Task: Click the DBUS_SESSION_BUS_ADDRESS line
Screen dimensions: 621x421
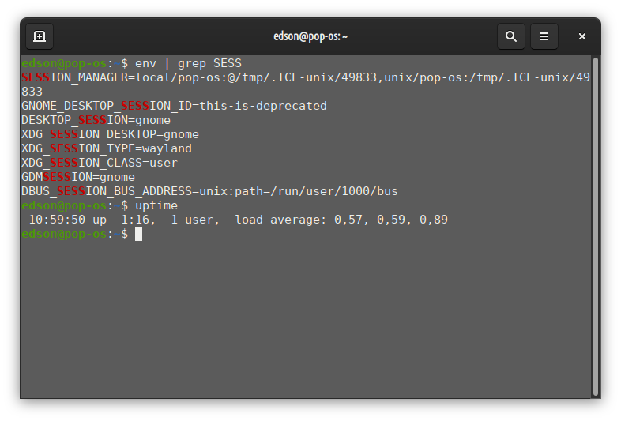Action: click(209, 191)
